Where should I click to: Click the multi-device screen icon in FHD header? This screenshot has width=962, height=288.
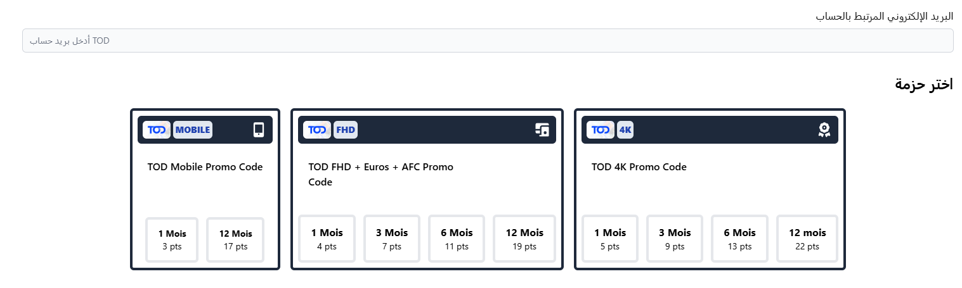542,130
